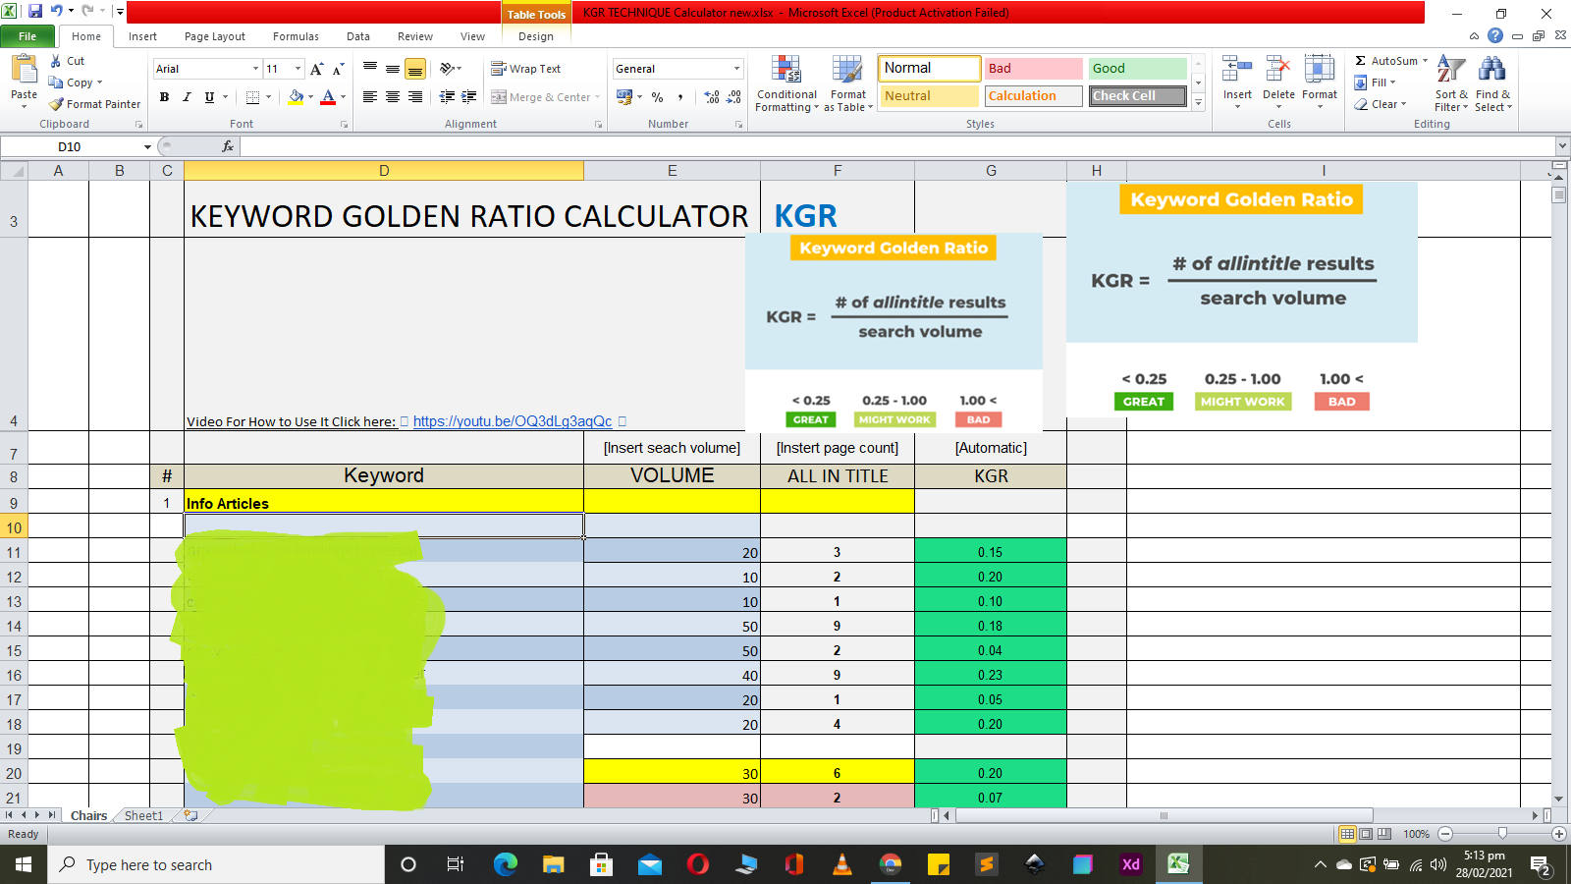Image resolution: width=1571 pixels, height=884 pixels.
Task: Toggle underline formatting
Action: pos(208,97)
